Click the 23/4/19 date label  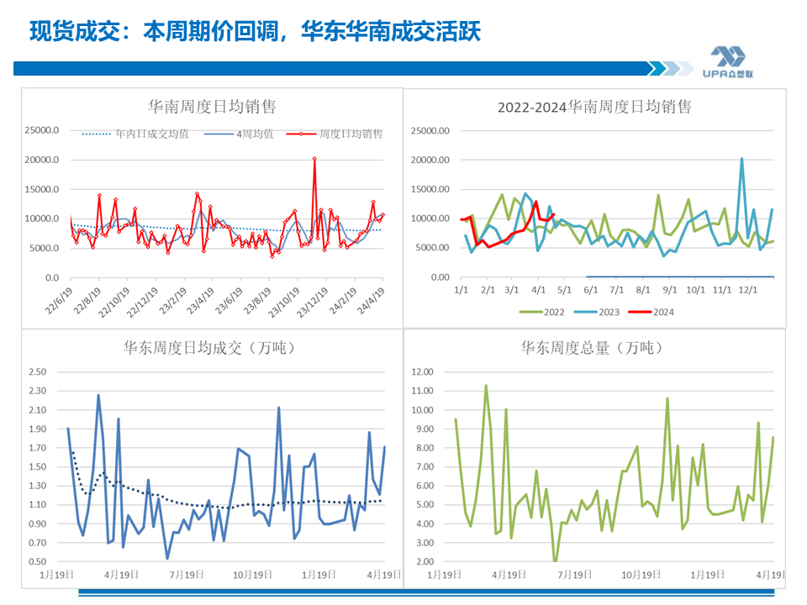click(x=200, y=301)
